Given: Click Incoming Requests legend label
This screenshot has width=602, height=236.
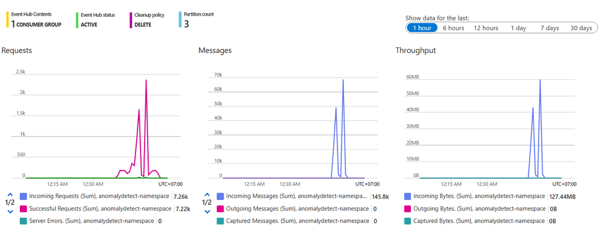Looking at the screenshot, I should click(x=99, y=196).
